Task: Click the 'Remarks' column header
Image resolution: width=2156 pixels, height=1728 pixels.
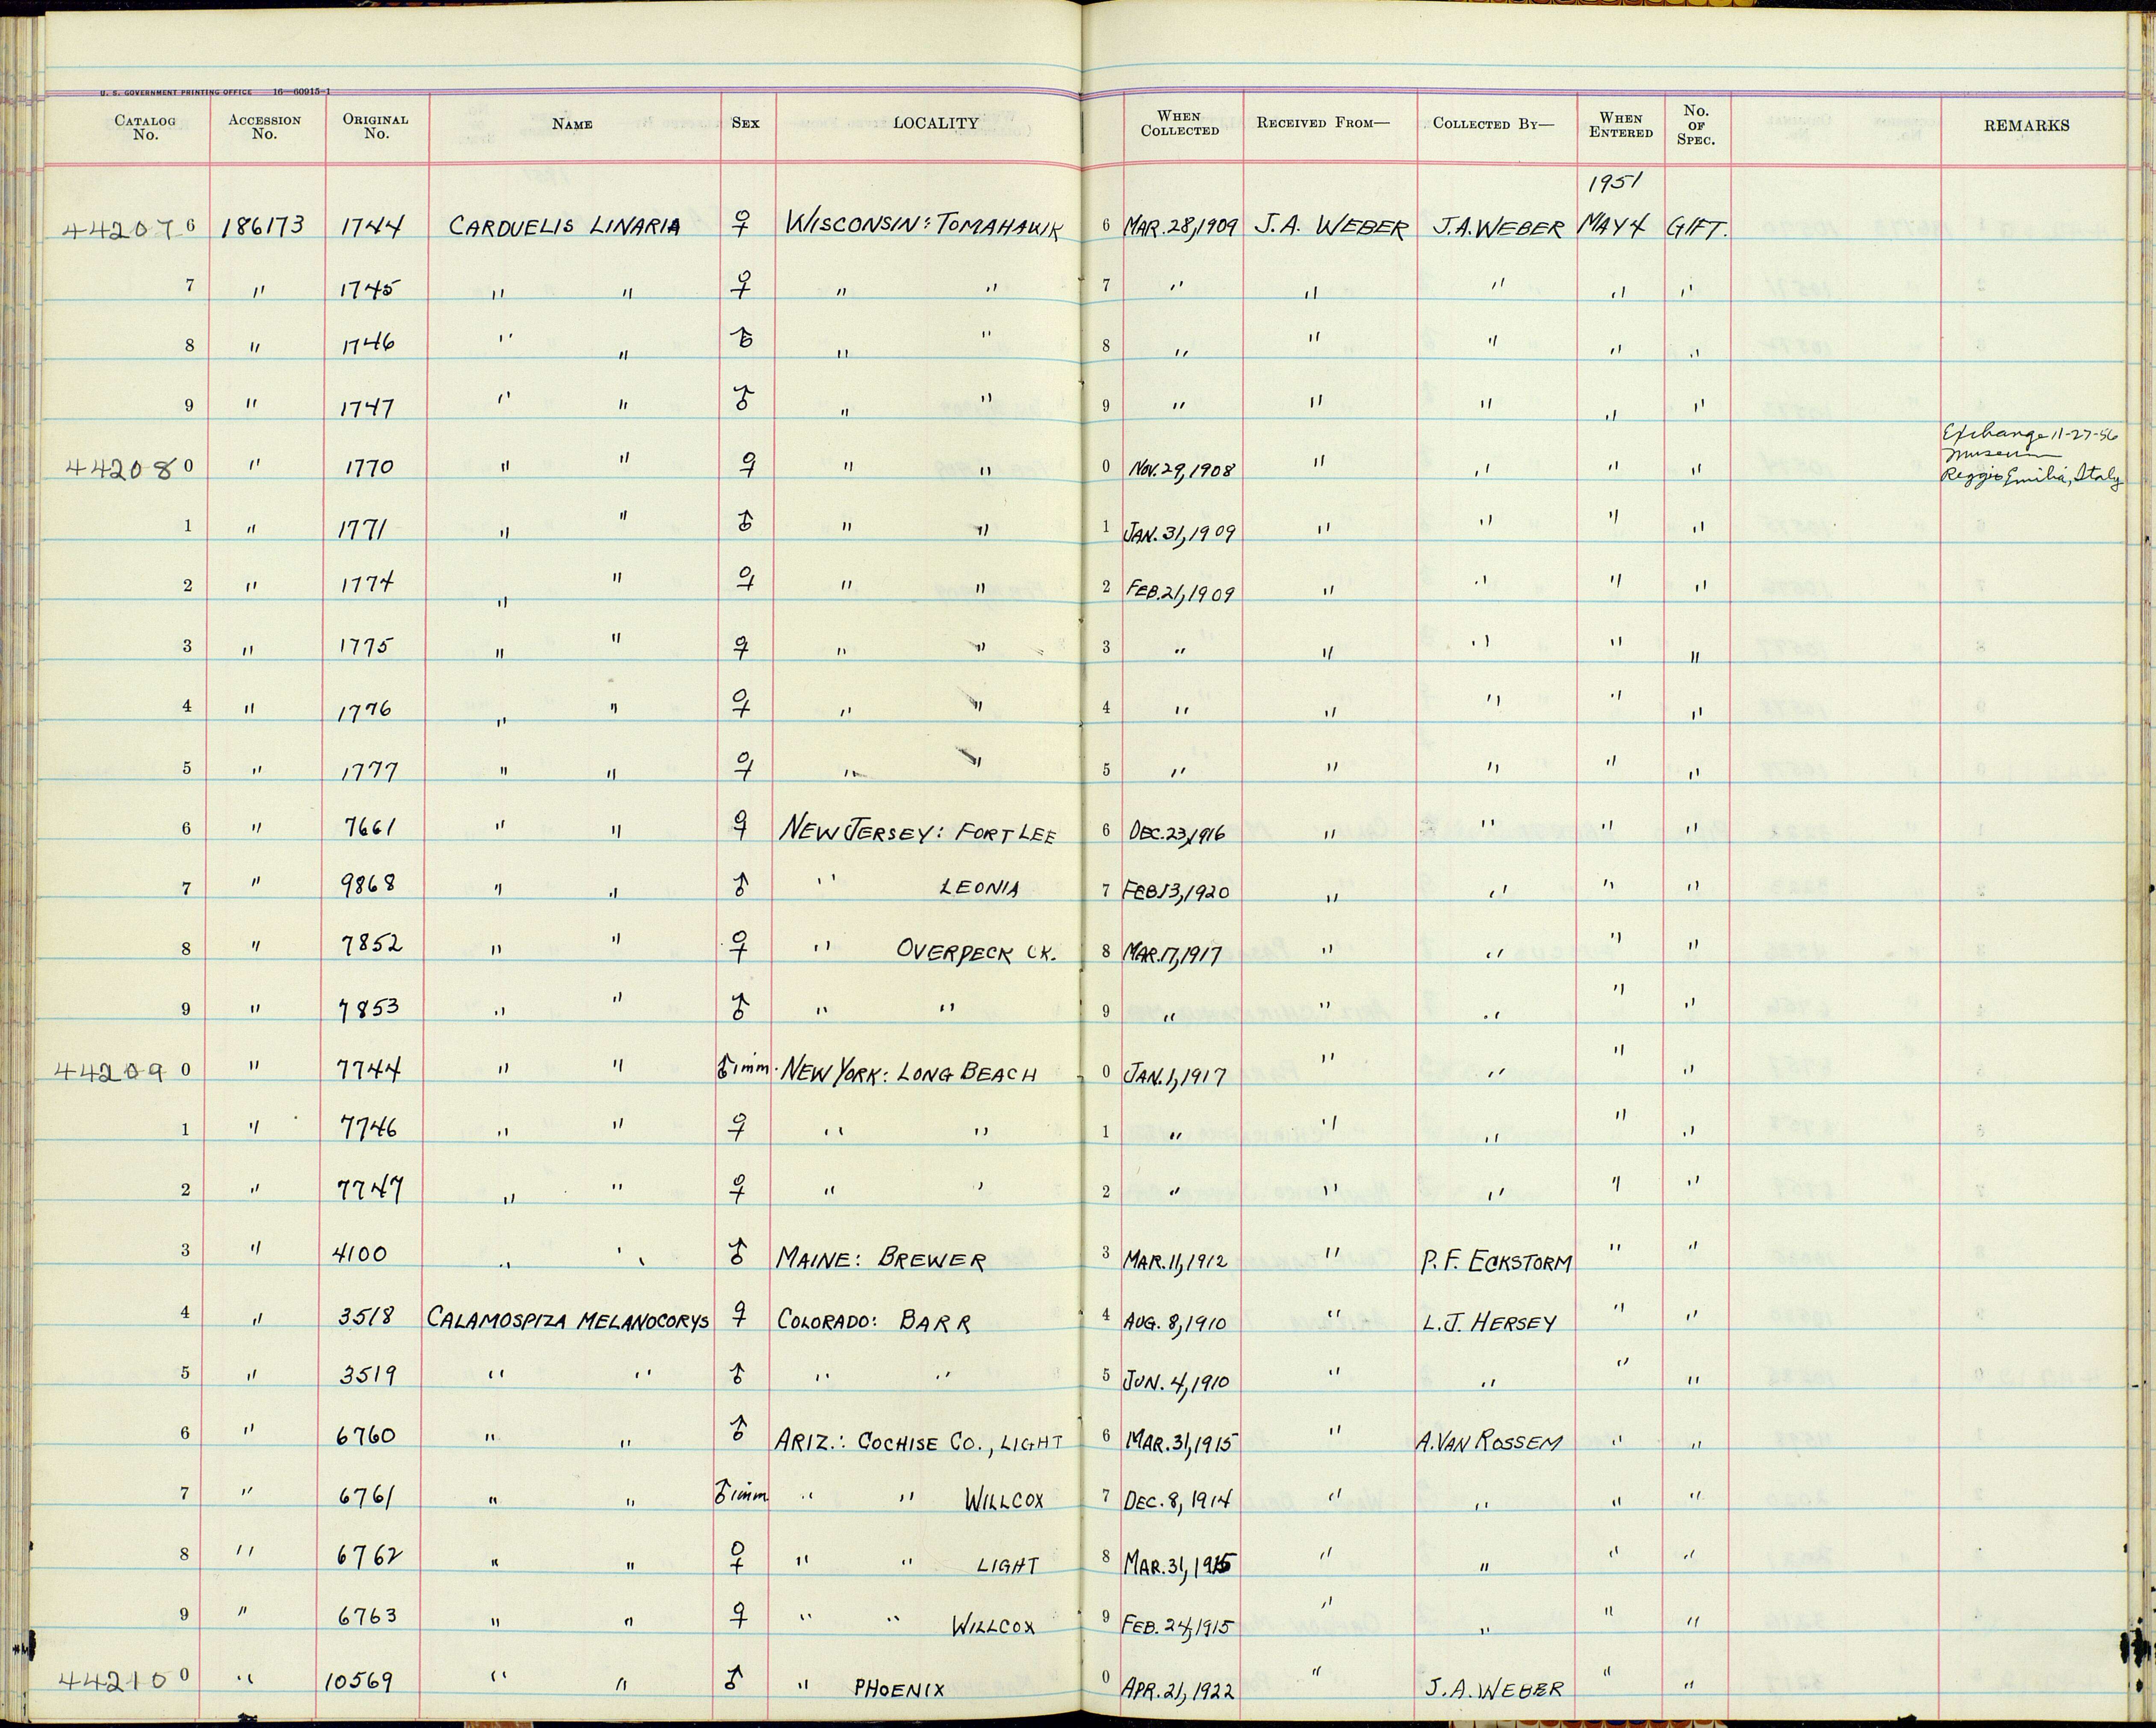Action: 2026,126
